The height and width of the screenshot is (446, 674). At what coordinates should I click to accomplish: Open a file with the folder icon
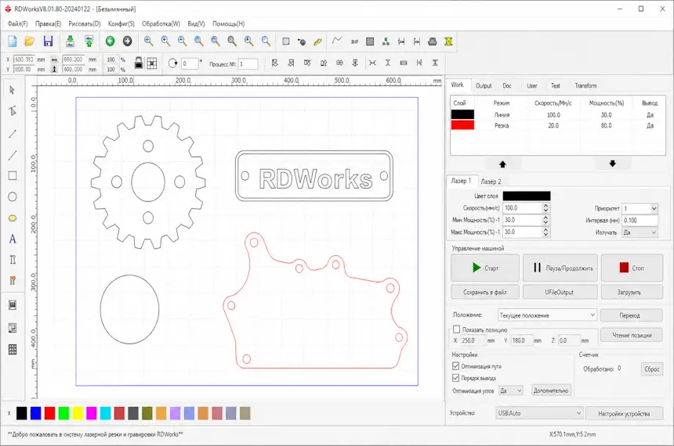[x=29, y=41]
